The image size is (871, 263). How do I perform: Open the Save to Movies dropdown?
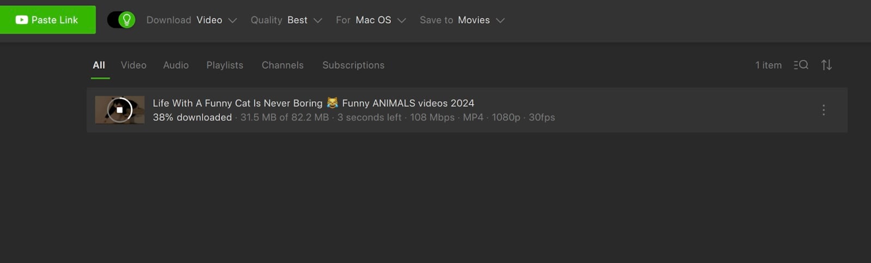point(462,20)
